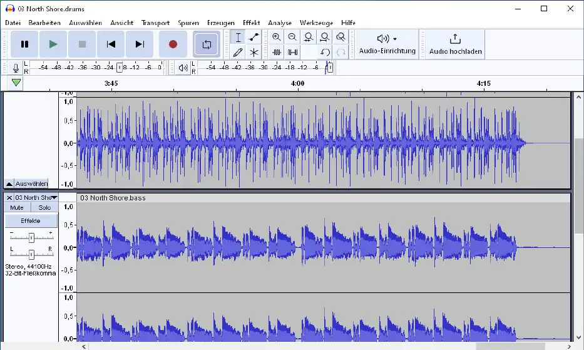Open Audio-Einrichtung dropdown
This screenshot has width=584, height=350.
[387, 44]
